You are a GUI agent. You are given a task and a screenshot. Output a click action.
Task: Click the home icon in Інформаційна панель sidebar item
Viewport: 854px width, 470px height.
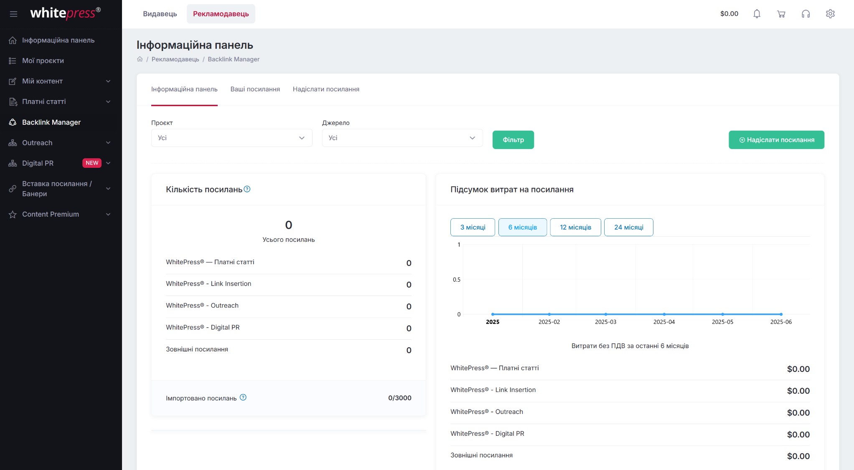13,40
